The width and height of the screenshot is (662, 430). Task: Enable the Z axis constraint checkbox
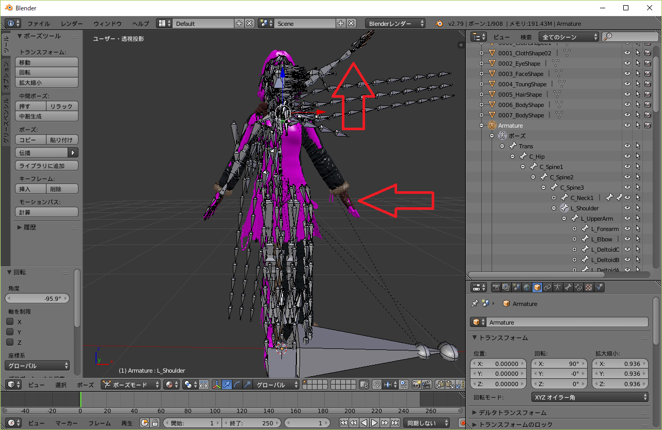(x=10, y=342)
